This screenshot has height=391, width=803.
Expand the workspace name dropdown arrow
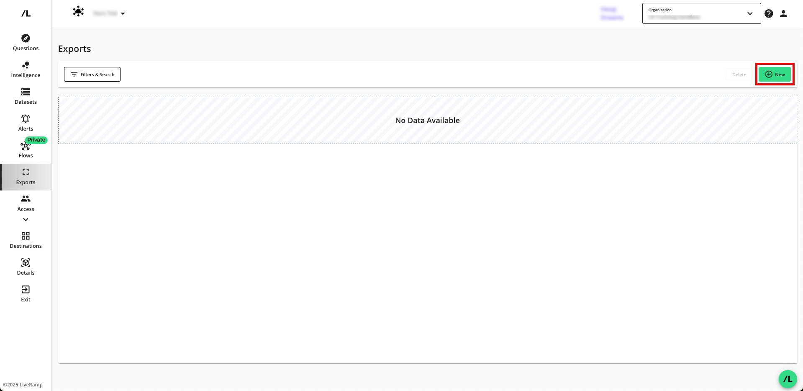(x=123, y=14)
